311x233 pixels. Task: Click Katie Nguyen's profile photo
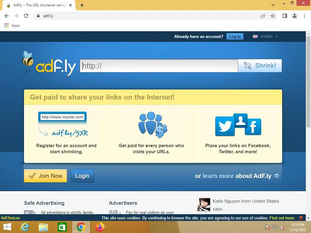pos(204,204)
